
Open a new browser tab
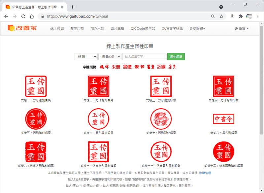(x=73, y=7)
